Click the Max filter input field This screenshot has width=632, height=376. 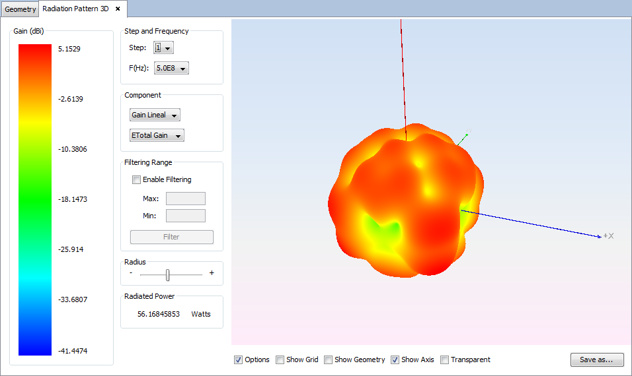click(x=185, y=199)
